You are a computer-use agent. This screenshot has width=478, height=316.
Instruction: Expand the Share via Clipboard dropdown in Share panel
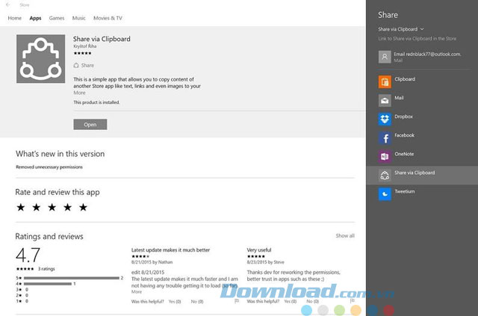401,29
